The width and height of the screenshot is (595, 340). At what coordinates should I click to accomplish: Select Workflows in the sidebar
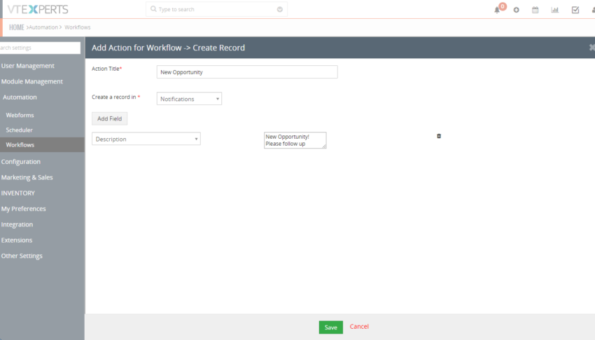(42, 144)
